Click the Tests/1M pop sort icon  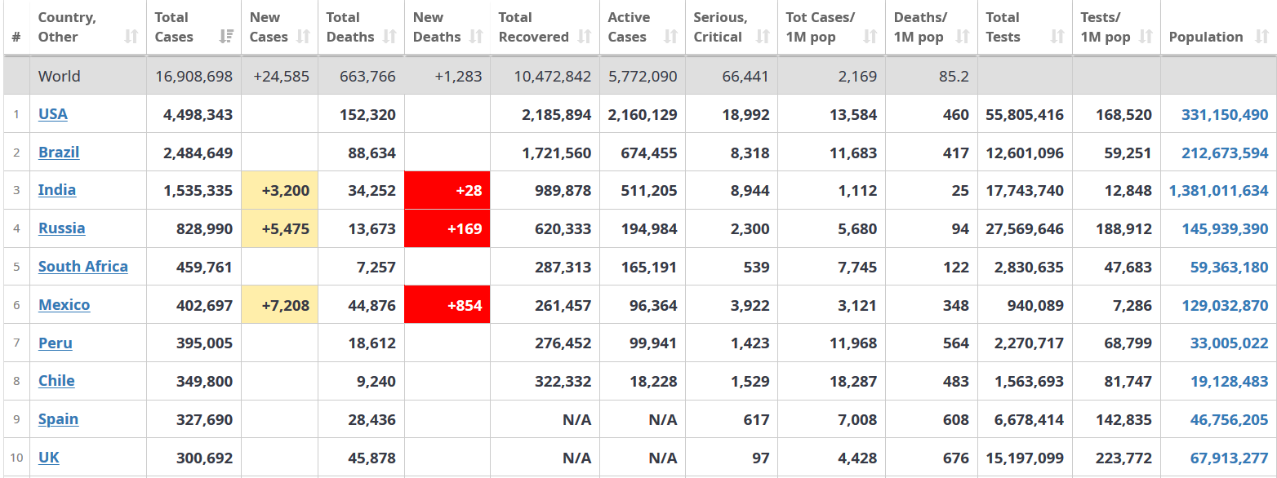pos(1146,37)
